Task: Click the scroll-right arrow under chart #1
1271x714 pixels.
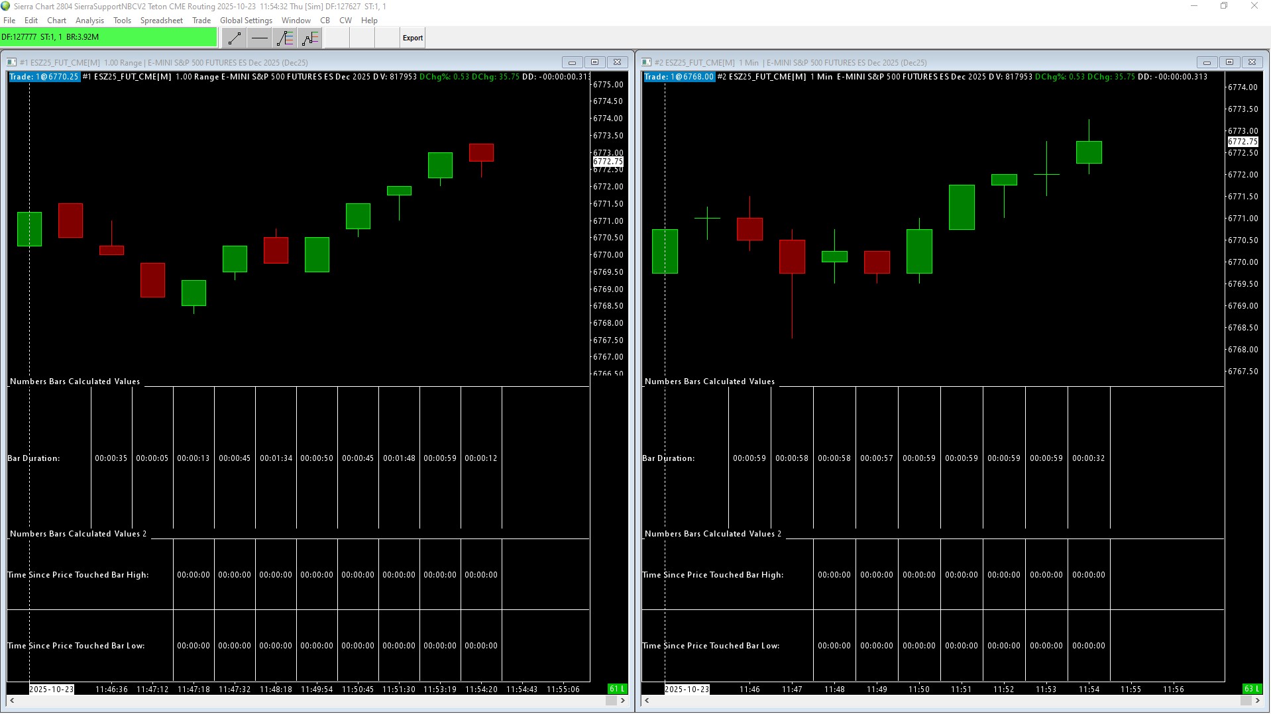Action: (622, 700)
